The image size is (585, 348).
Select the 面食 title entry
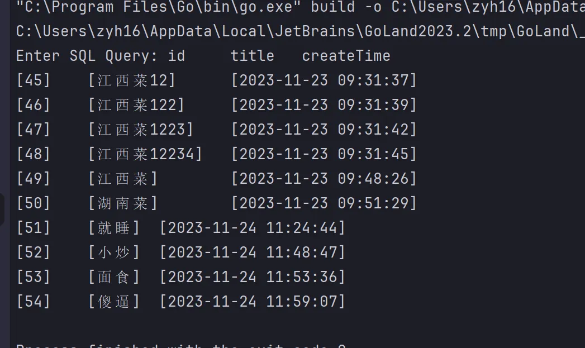[x=114, y=277]
